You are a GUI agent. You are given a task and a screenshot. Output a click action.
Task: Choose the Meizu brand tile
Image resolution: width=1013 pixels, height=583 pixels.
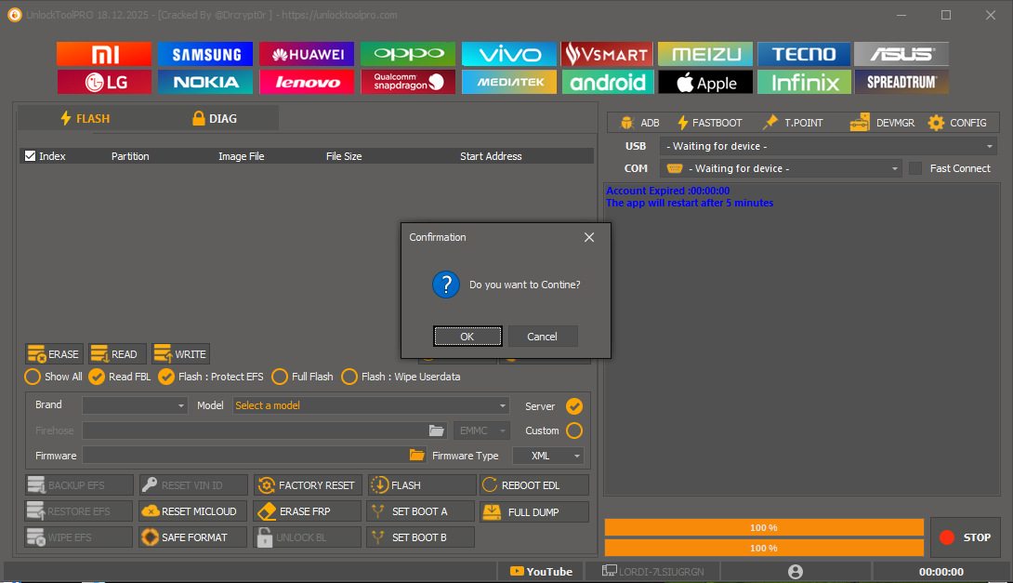(x=705, y=54)
